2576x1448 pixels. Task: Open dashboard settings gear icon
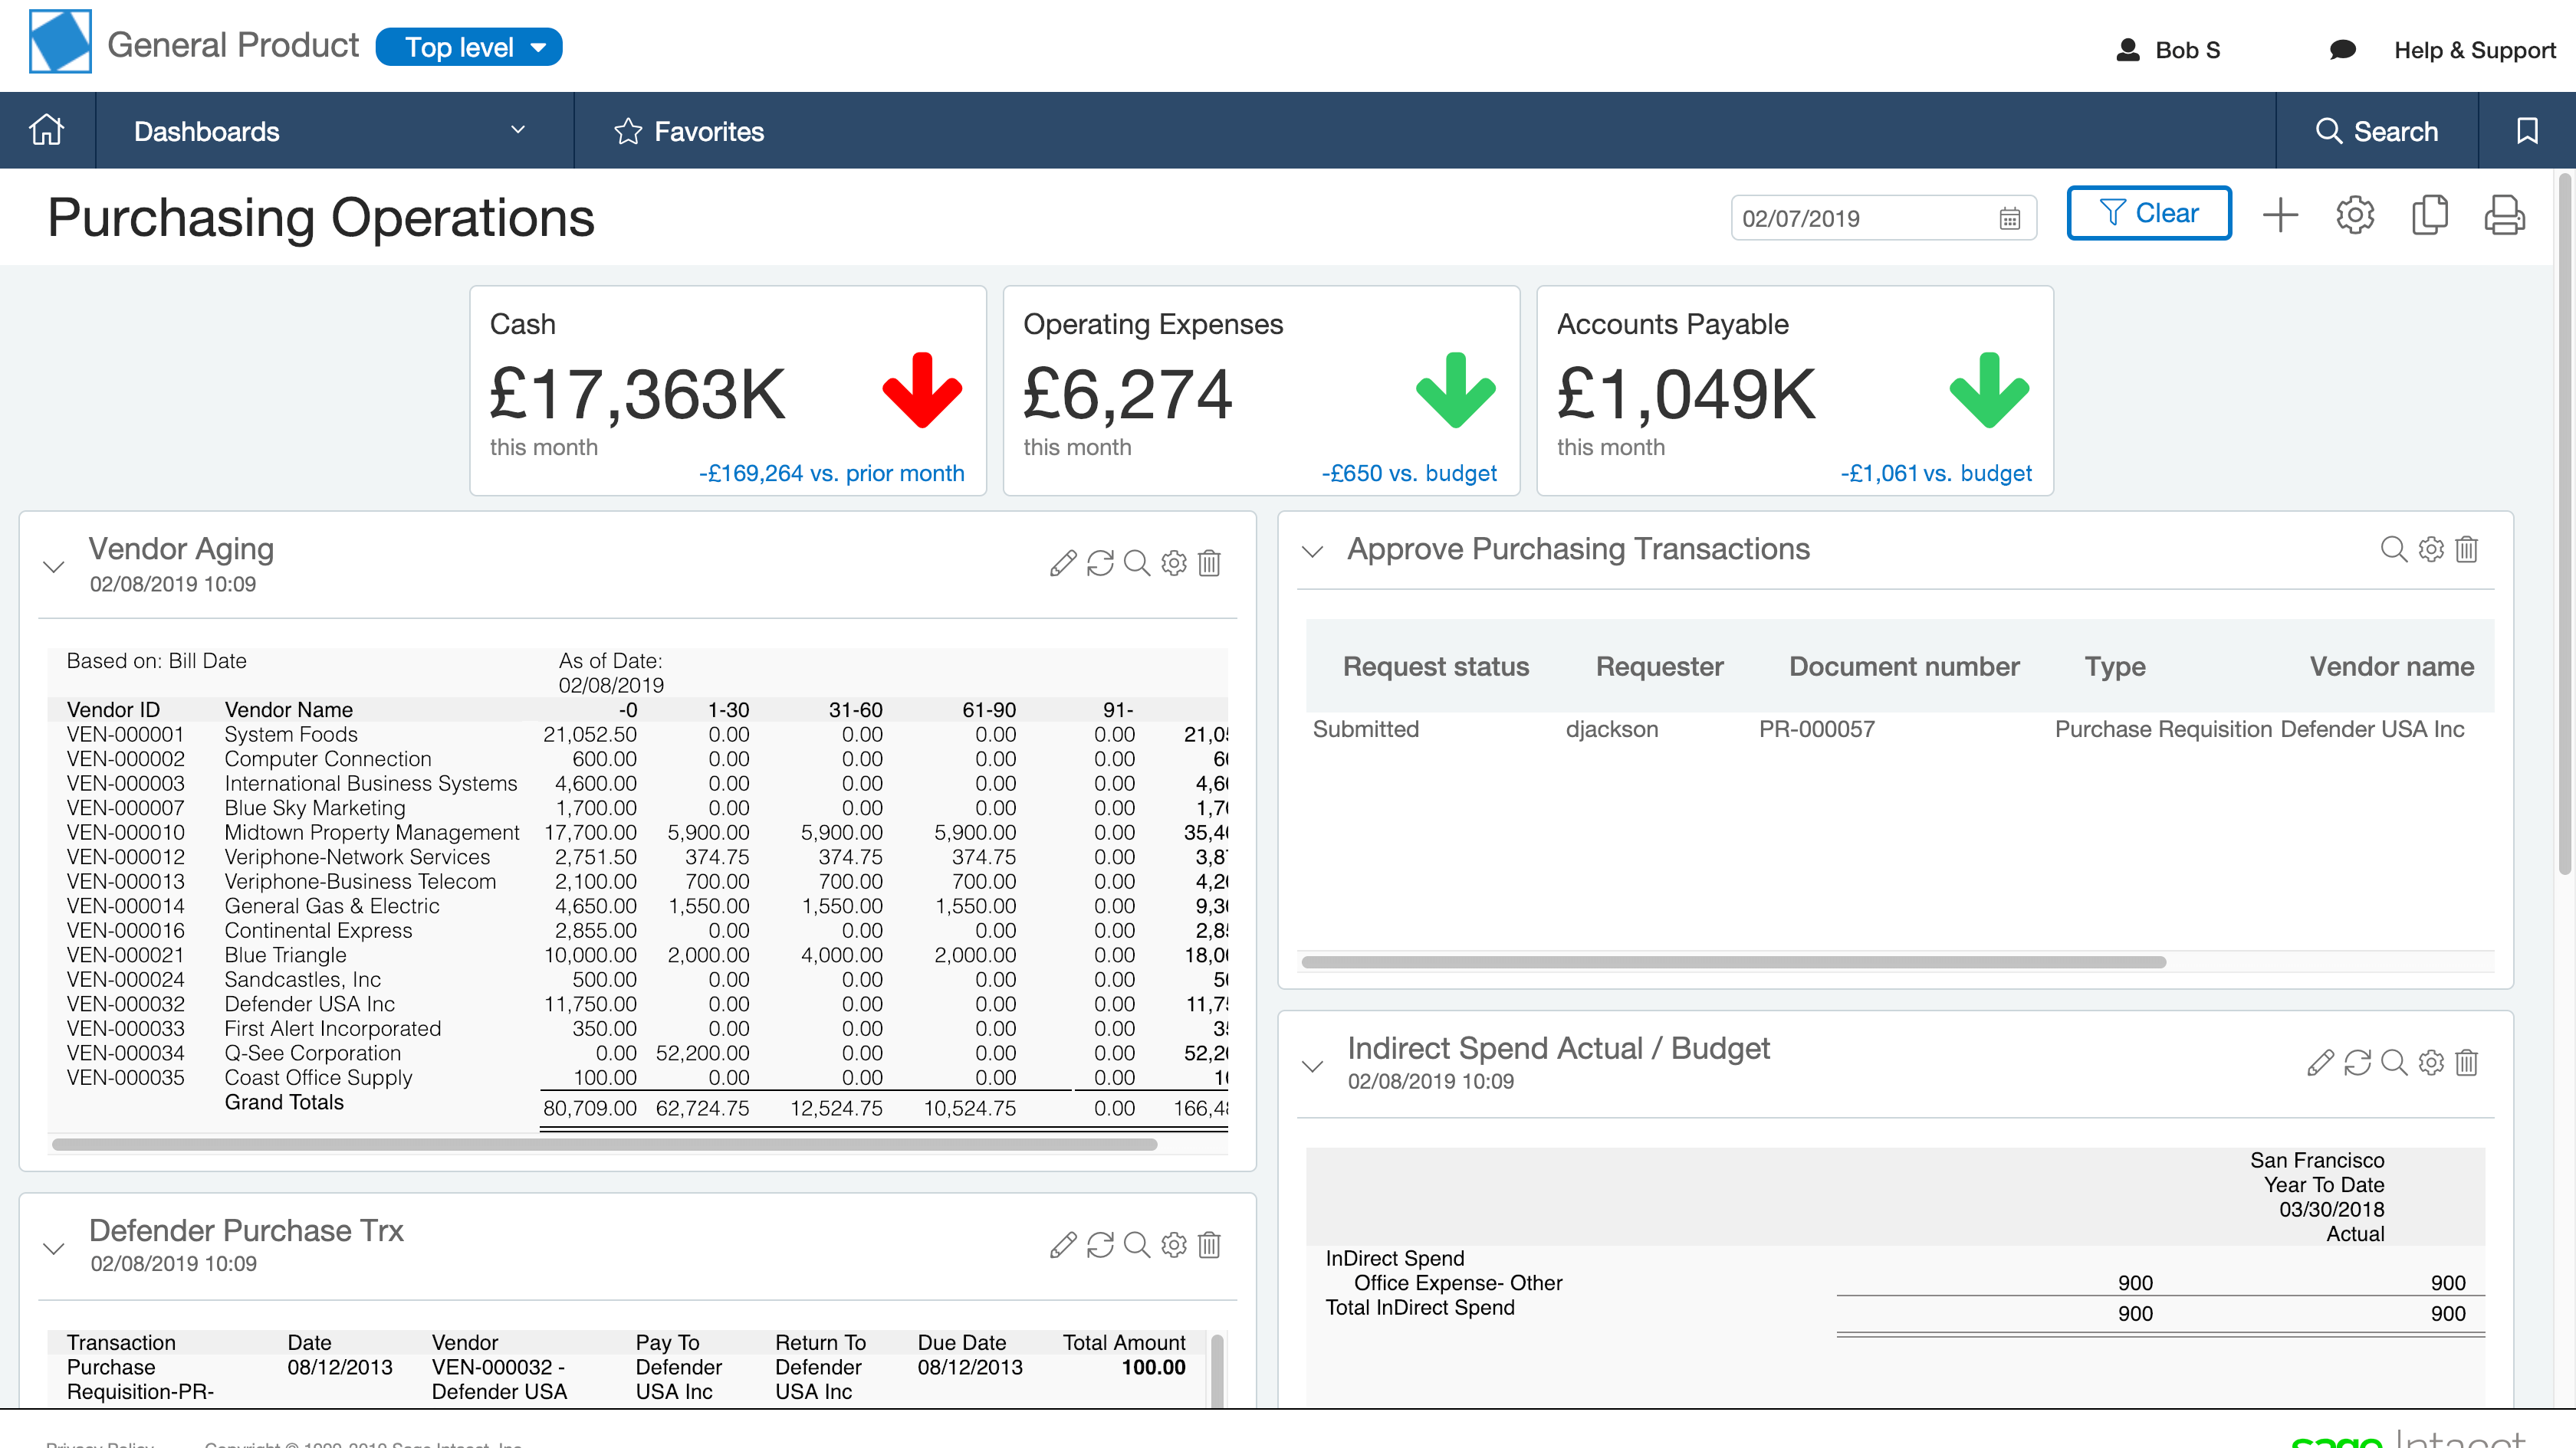tap(2354, 215)
